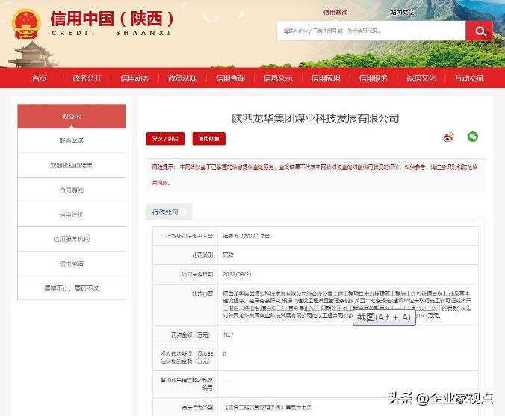Click the company name heading 陕西龙华集团煤业科技发展有限公司

click(x=315, y=119)
